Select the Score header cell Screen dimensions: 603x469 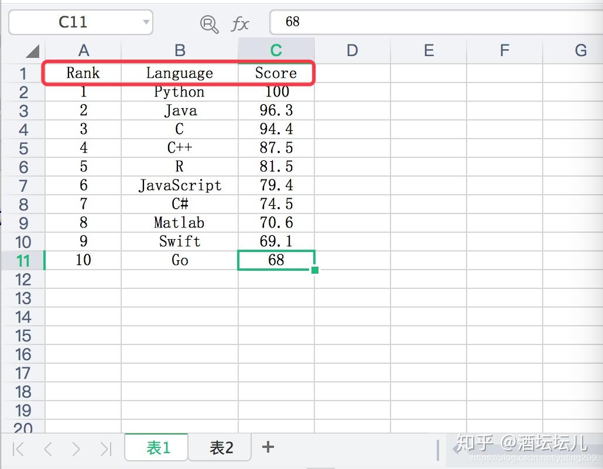276,73
